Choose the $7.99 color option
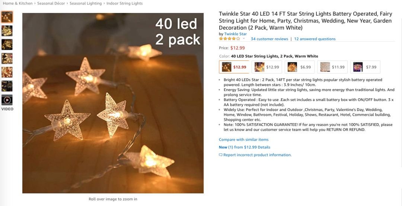Image resolution: width=402 pixels, height=206 pixels. 366,67
